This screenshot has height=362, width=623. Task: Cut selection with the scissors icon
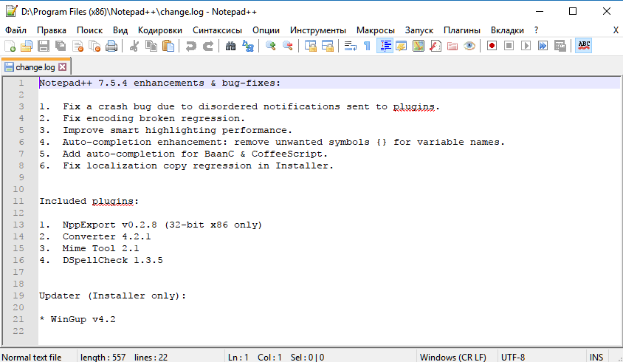134,46
